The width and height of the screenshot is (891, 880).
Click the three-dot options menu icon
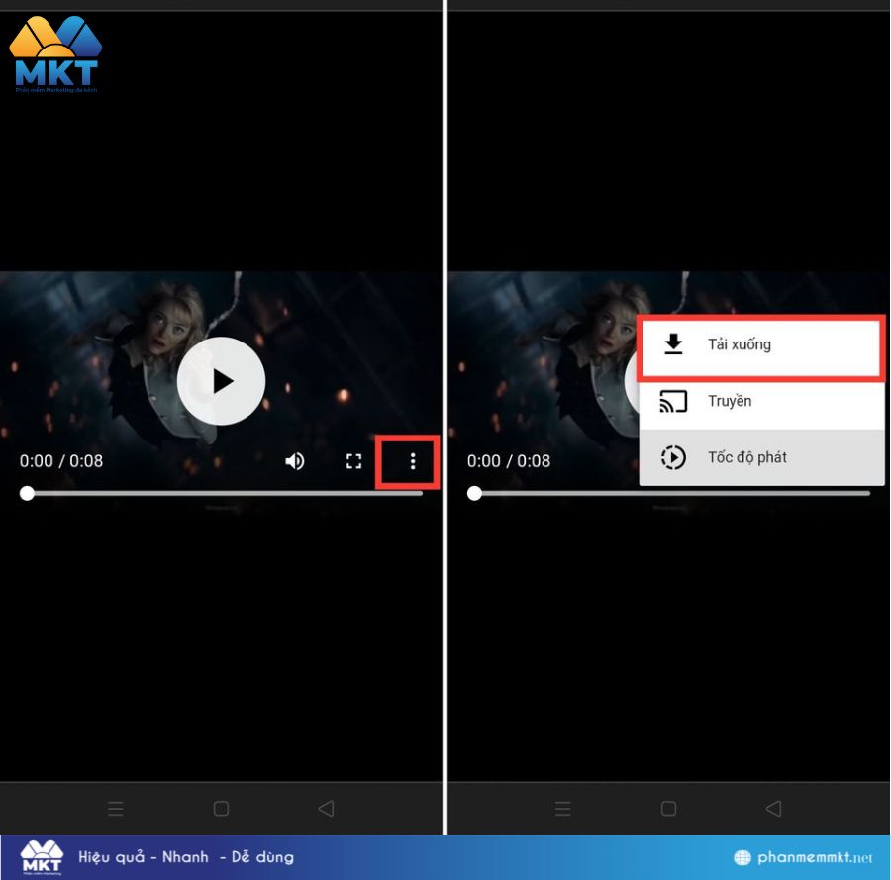tap(412, 461)
